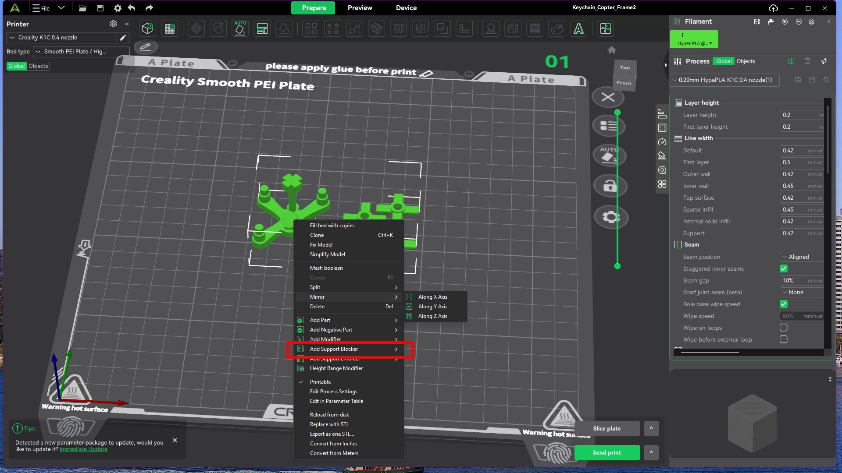Enable Wipe on loops checkbox
The height and width of the screenshot is (473, 842).
pos(784,328)
